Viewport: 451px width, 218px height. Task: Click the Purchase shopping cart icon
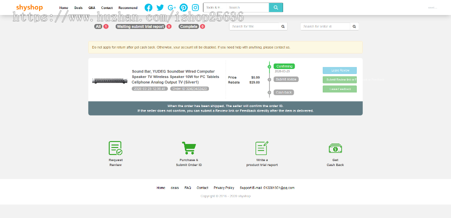click(x=189, y=148)
